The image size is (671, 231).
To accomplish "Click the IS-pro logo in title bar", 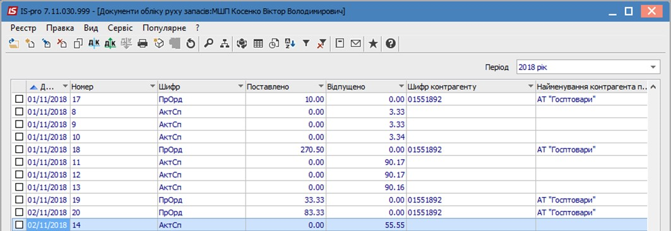I will (x=13, y=11).
